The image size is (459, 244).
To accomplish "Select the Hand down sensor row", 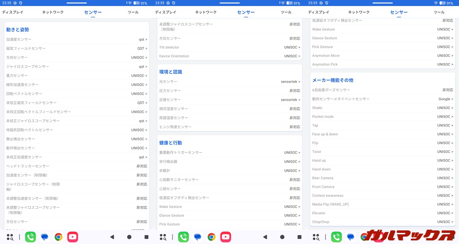I will 383,169.
